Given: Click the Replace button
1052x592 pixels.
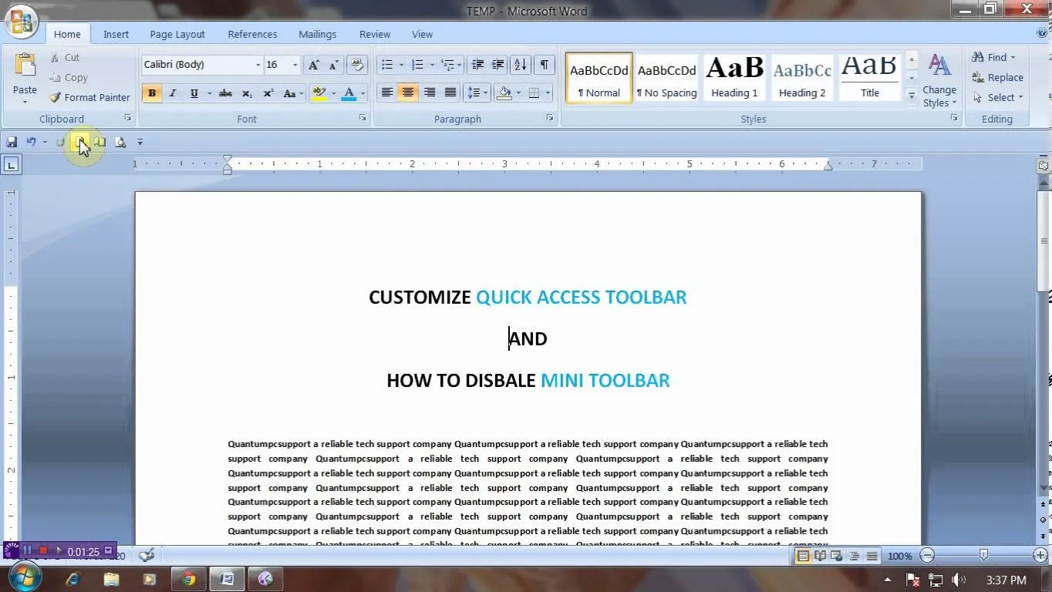Looking at the screenshot, I should point(997,77).
